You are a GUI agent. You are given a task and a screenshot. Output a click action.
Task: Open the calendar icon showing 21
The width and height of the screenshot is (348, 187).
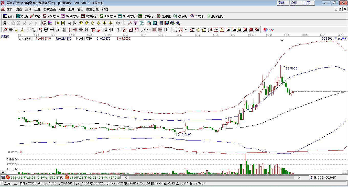click(149, 23)
